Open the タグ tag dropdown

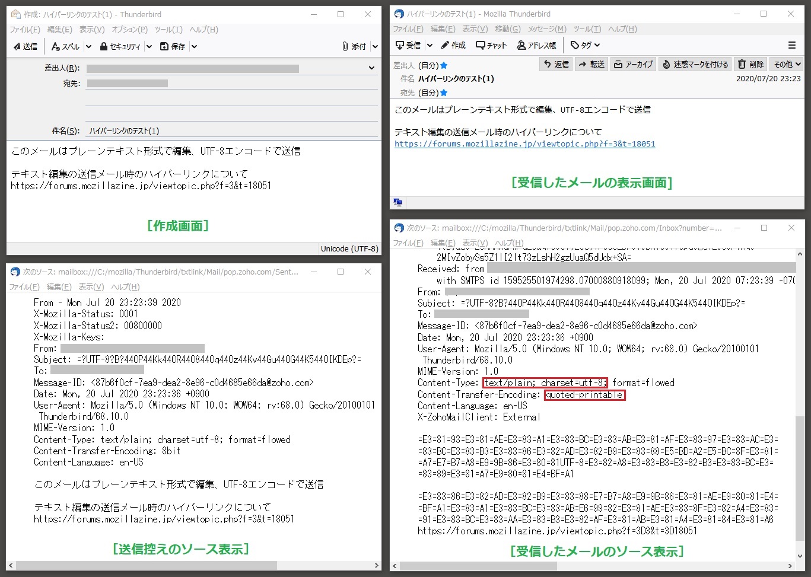pyautogui.click(x=585, y=45)
